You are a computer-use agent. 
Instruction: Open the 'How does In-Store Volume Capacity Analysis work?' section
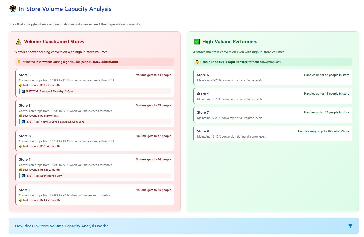click(x=61, y=226)
